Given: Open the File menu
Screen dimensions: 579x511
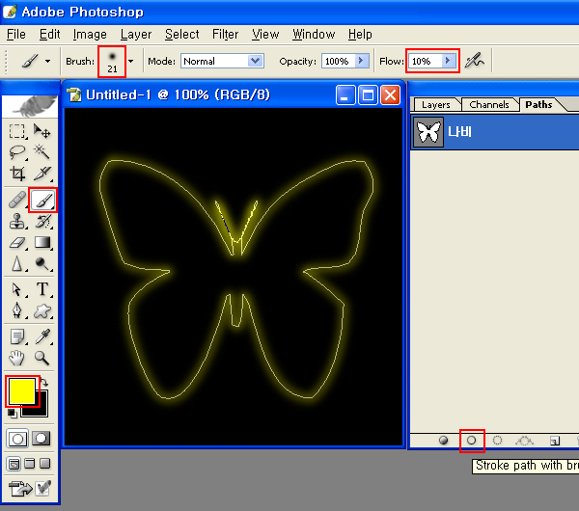Looking at the screenshot, I should pyautogui.click(x=16, y=35).
